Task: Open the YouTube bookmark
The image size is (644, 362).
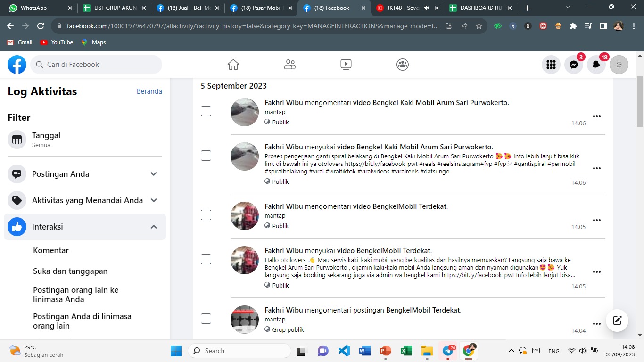Action: click(57, 42)
